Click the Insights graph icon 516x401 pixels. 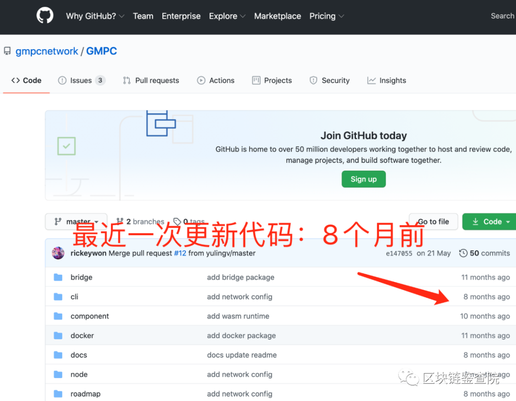tap(372, 80)
